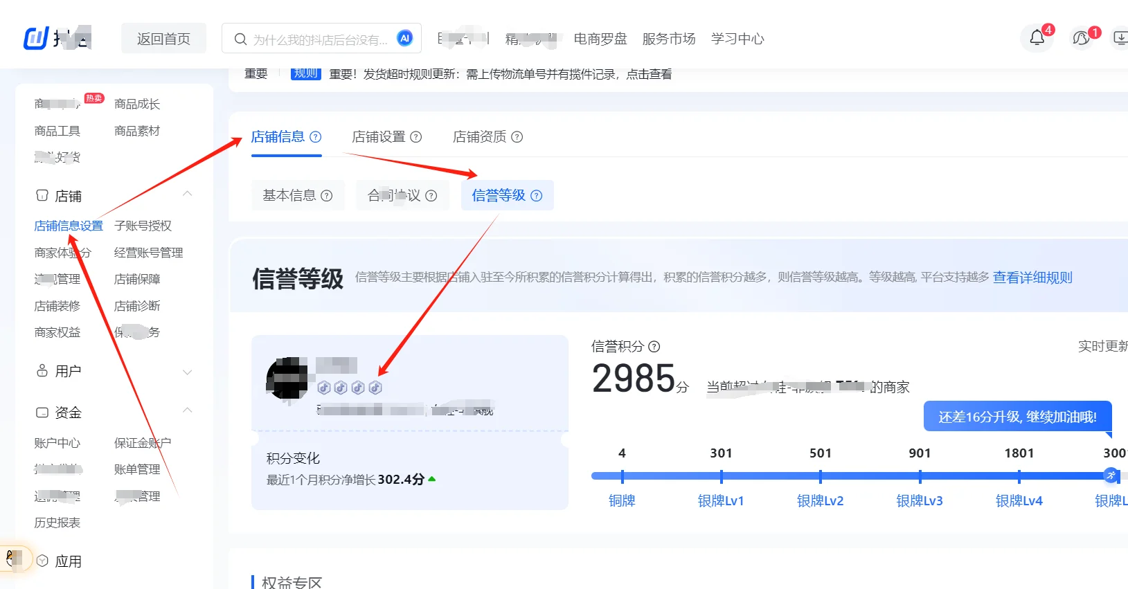The image size is (1128, 589).
Task: Open 店铺装修 in sidebar
Action: (57, 306)
